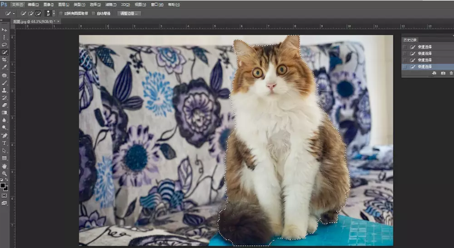Select the Hand tool
Viewport: 454px width, 248px height.
[x=4, y=166]
